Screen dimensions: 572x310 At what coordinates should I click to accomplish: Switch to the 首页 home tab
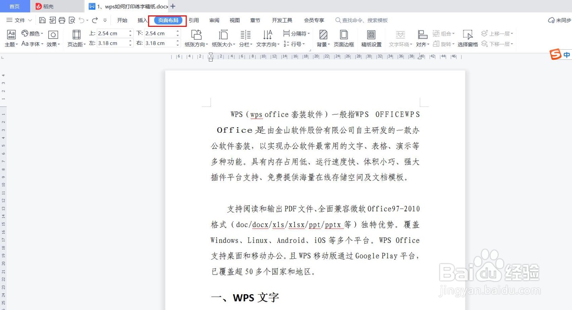pyautogui.click(x=15, y=6)
